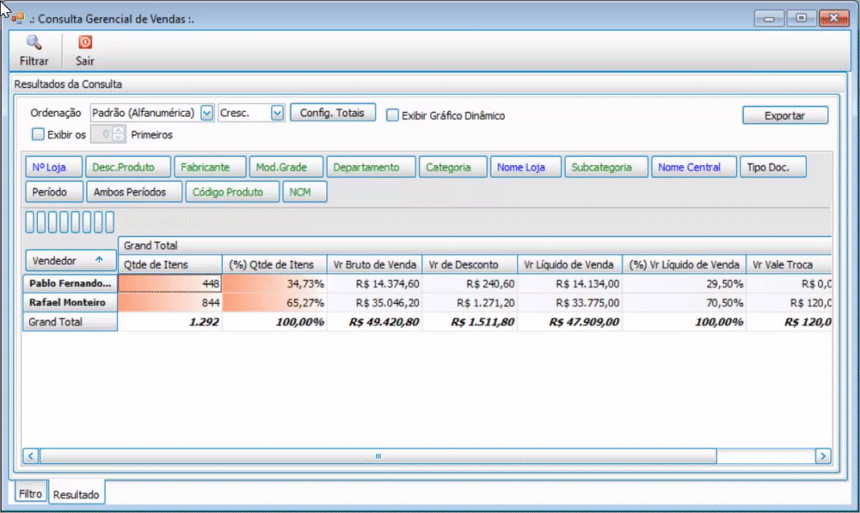Click the R$ 33.775,00 cell
This screenshot has width=860, height=513.
pos(569,302)
